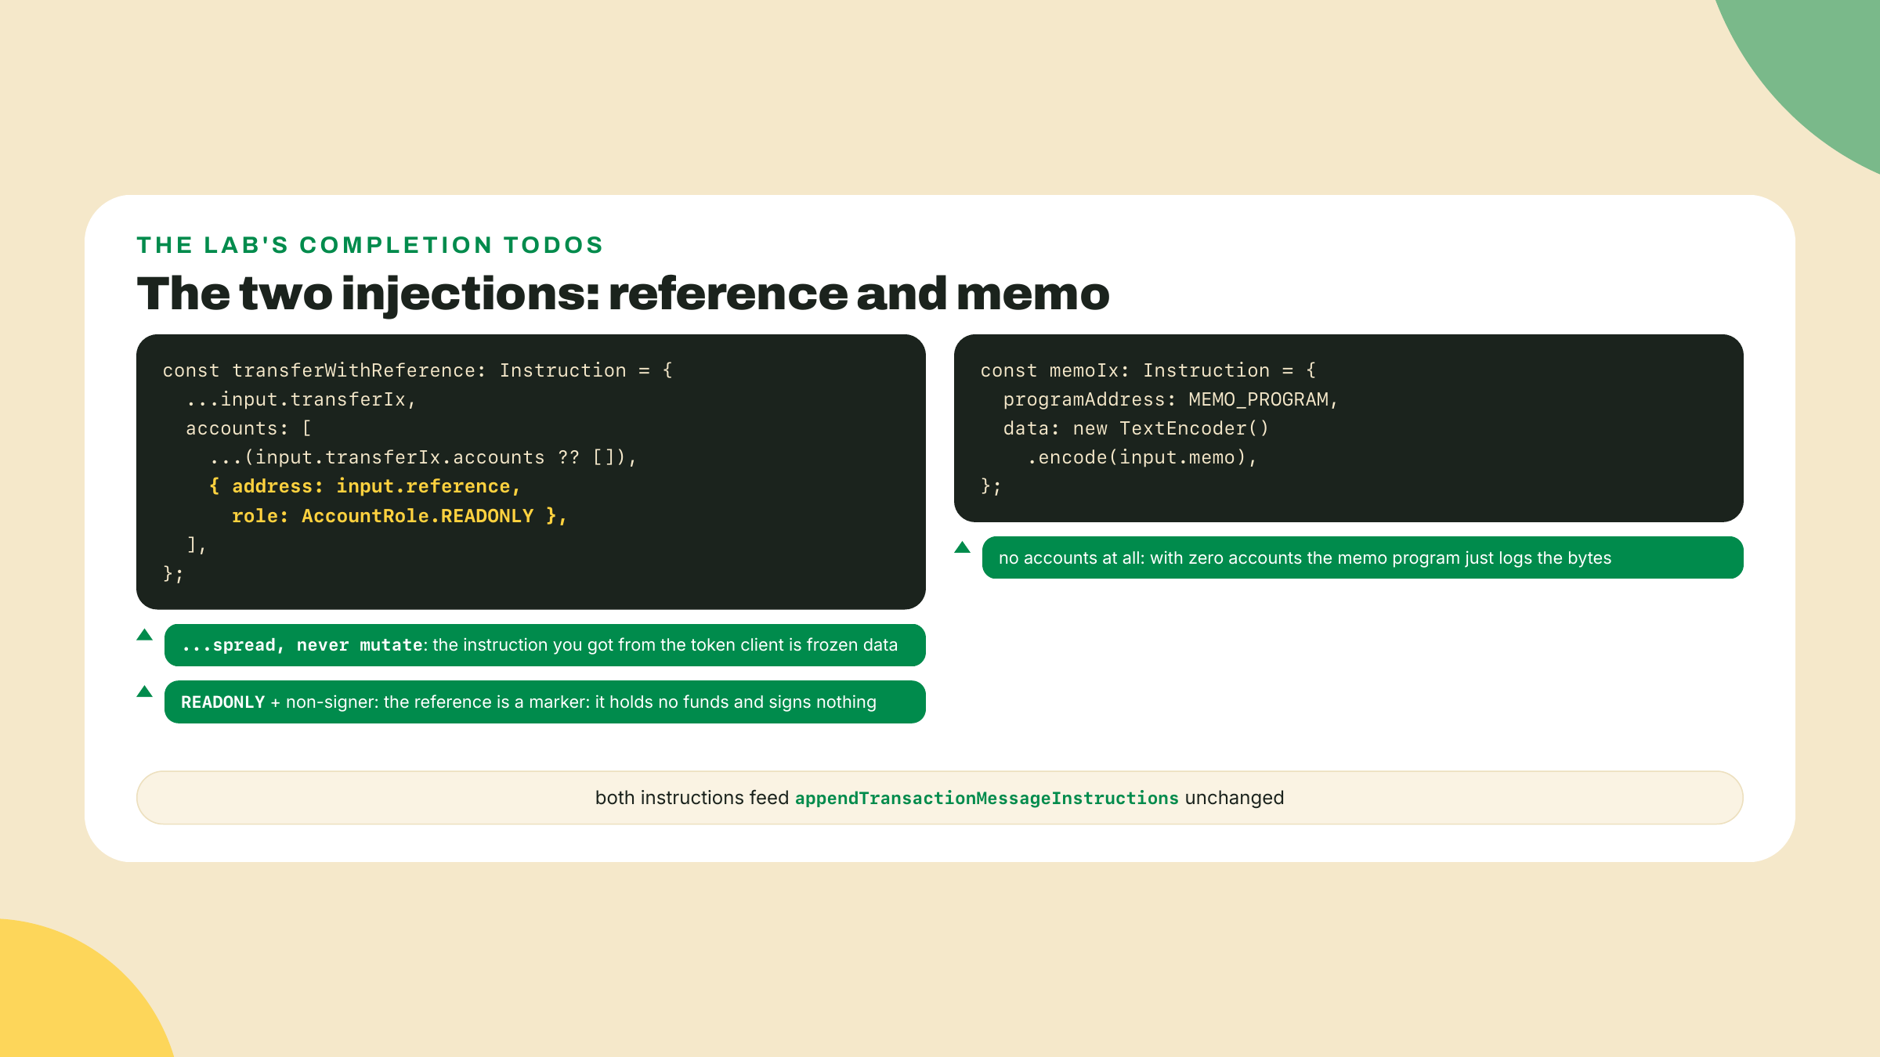Click the 'programAddress: MEMO_PROGRAM,' line
1880x1057 pixels.
pyautogui.click(x=1171, y=399)
